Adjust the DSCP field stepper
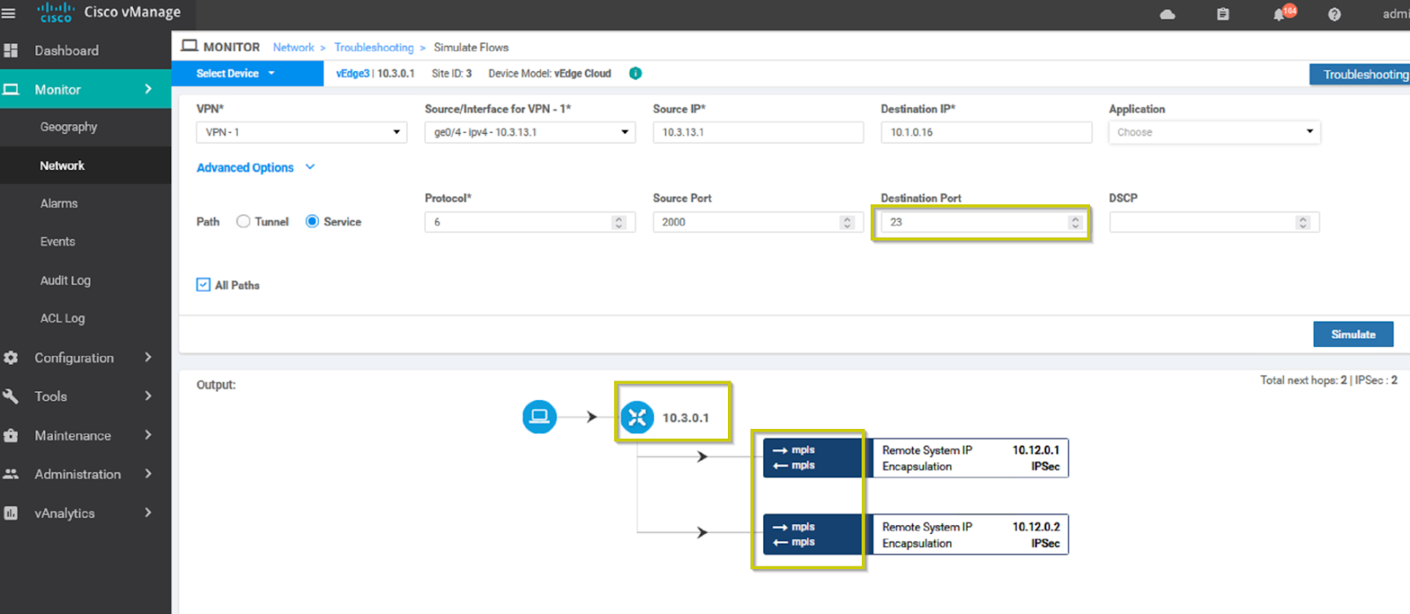Viewport: 1410px width, 614px height. [1302, 222]
